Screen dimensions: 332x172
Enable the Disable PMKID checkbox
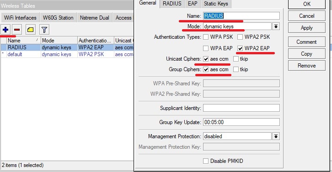tap(206, 161)
